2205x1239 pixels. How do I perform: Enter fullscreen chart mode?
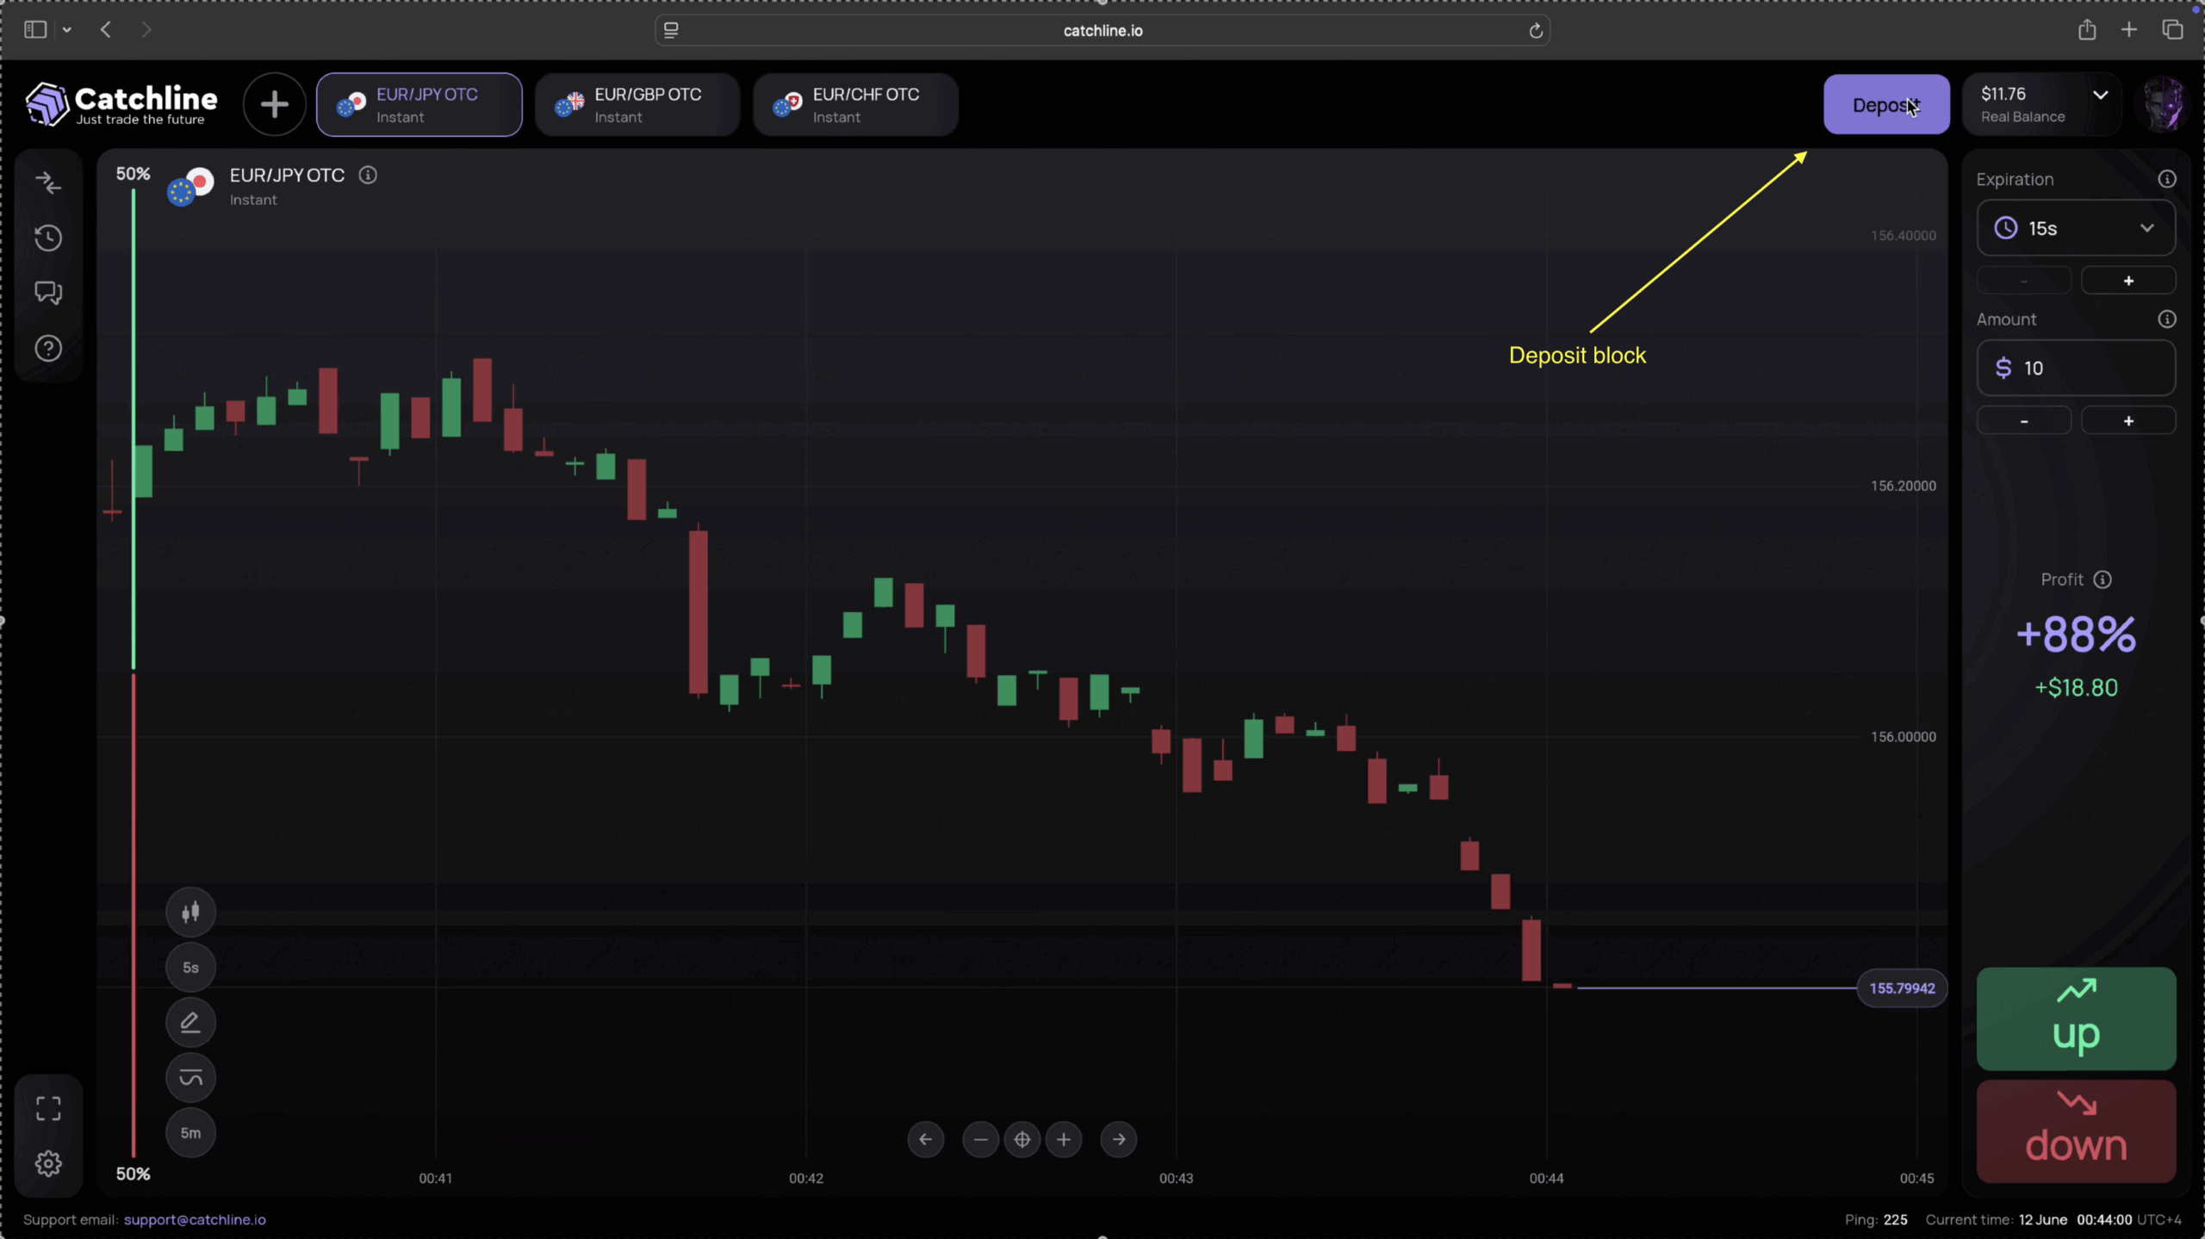pos(48,1108)
